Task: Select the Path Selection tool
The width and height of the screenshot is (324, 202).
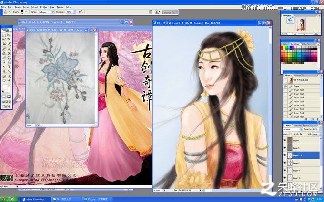Action: pos(4,67)
